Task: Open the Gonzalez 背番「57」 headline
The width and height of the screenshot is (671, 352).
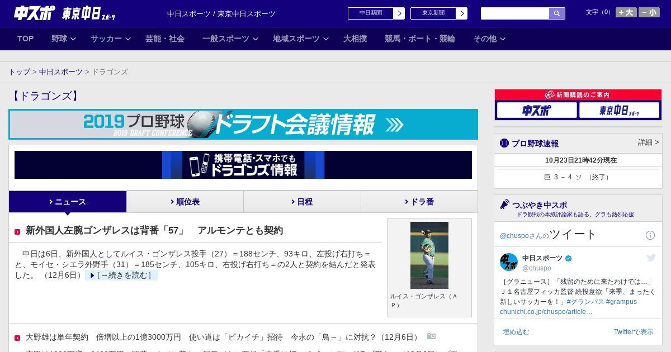Action: (x=154, y=230)
